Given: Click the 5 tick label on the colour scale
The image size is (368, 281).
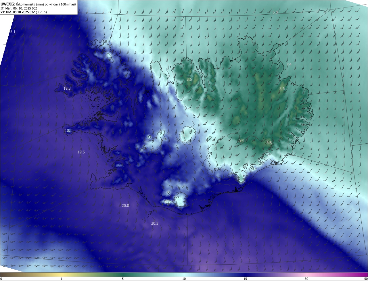Looking at the screenshot, I should coord(123,279).
